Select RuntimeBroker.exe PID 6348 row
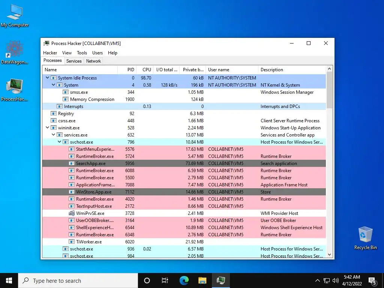Screen dimensions: 384x288 pos(184,235)
